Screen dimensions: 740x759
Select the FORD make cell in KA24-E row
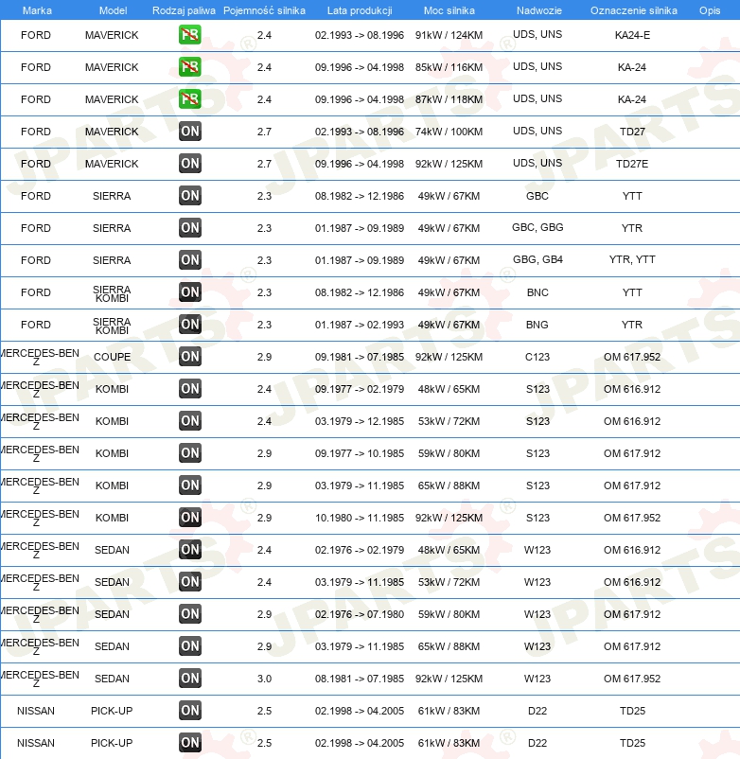click(36, 35)
